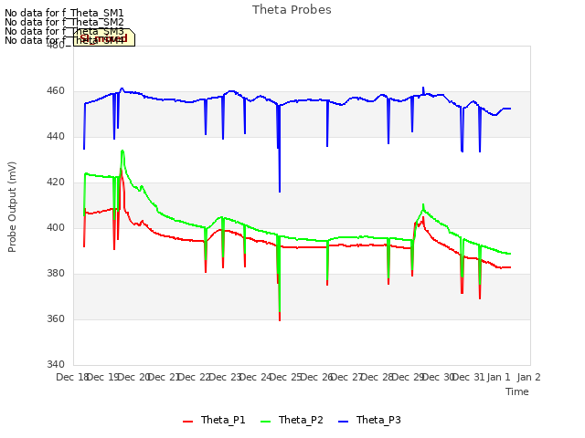Click the '420' y-axis tick label
The height and width of the screenshot is (438, 585).
(x=56, y=182)
